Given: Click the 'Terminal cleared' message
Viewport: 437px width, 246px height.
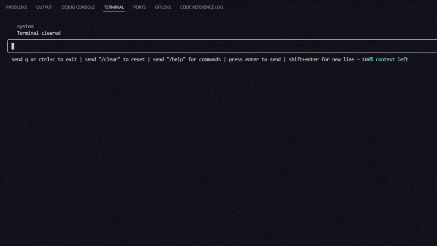Looking at the screenshot, I should click(39, 33).
